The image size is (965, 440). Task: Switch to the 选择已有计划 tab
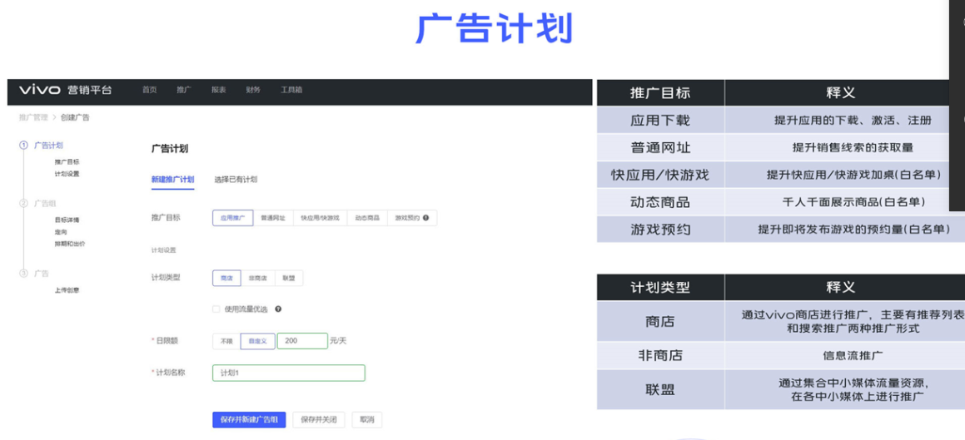pyautogui.click(x=236, y=180)
